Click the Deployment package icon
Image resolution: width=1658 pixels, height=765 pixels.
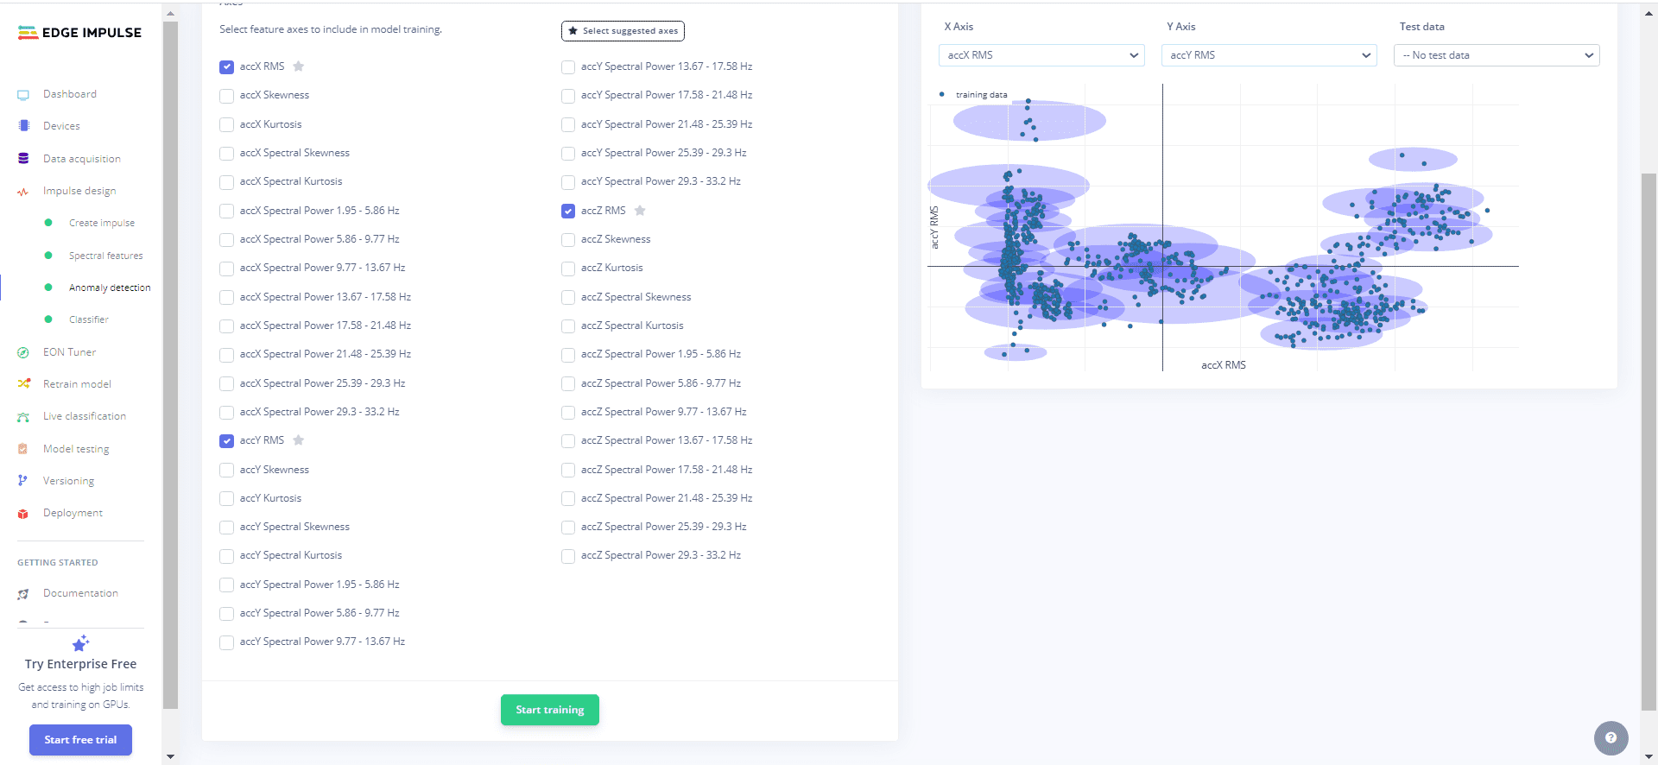[23, 514]
